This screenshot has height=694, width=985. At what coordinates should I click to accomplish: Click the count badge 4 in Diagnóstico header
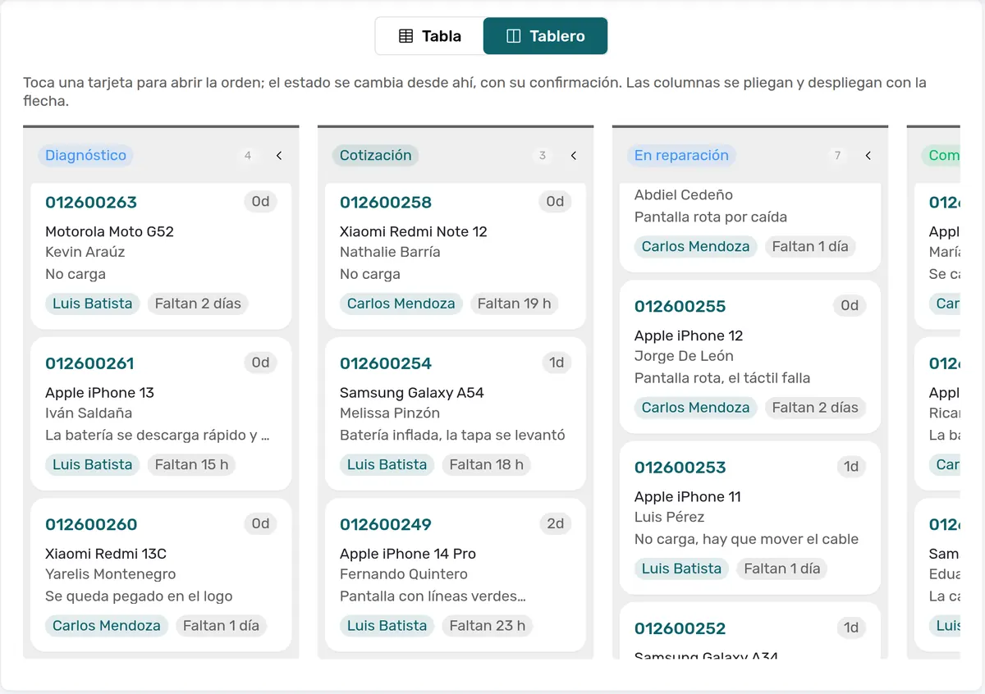point(248,155)
